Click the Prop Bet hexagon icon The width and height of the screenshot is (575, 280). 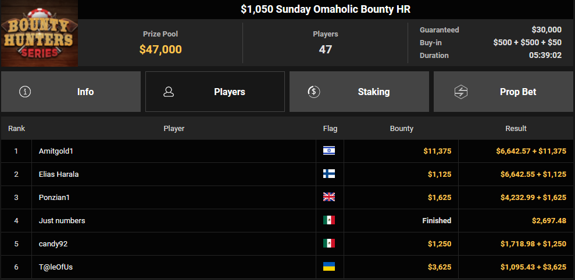pyautogui.click(x=460, y=92)
